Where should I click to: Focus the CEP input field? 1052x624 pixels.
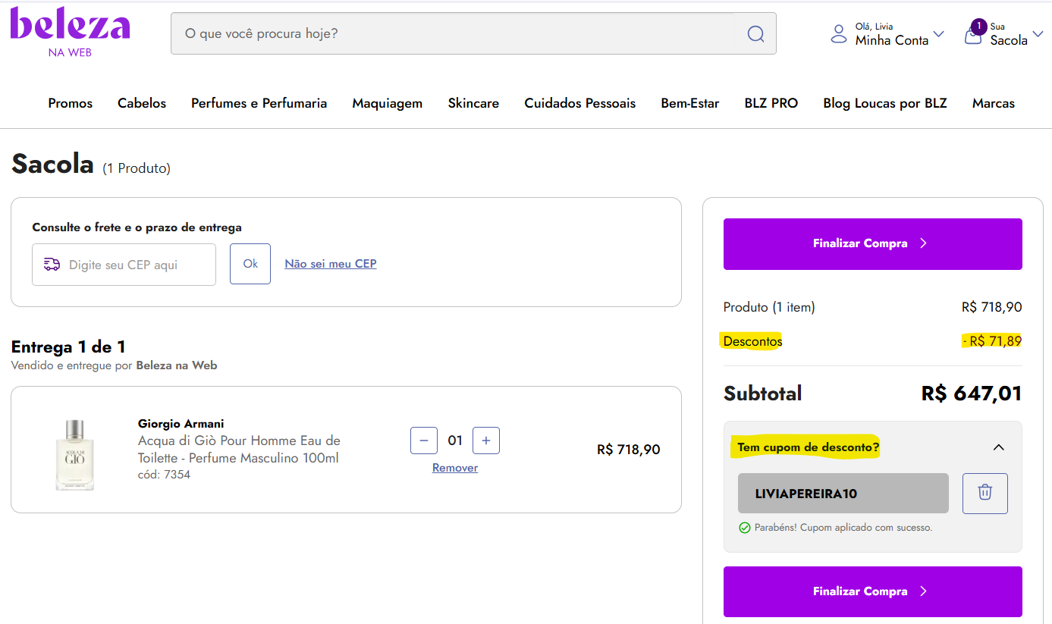124,265
